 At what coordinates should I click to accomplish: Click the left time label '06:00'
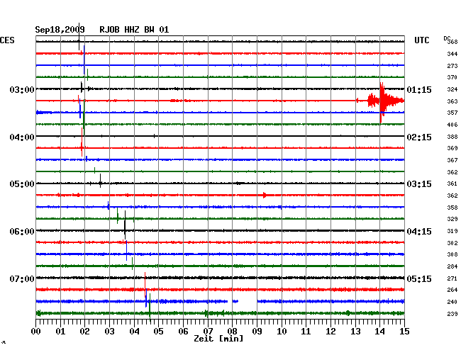click(22, 232)
